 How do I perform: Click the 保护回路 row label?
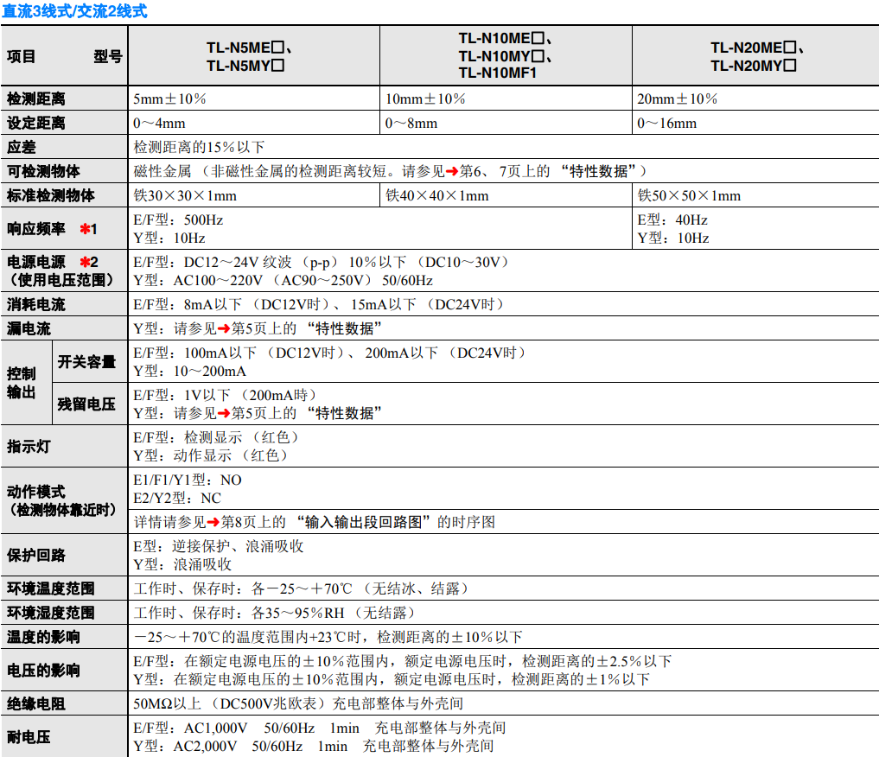[x=36, y=556]
